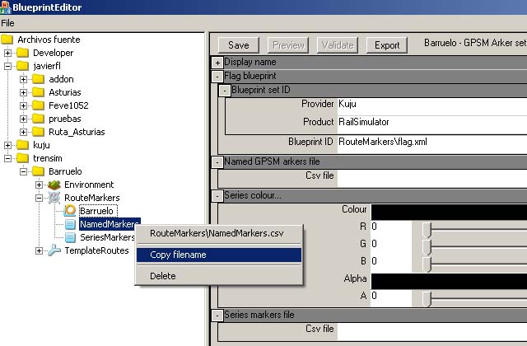This screenshot has width=527, height=346.
Task: Click the Feve1052 folder icon
Action: point(39,105)
